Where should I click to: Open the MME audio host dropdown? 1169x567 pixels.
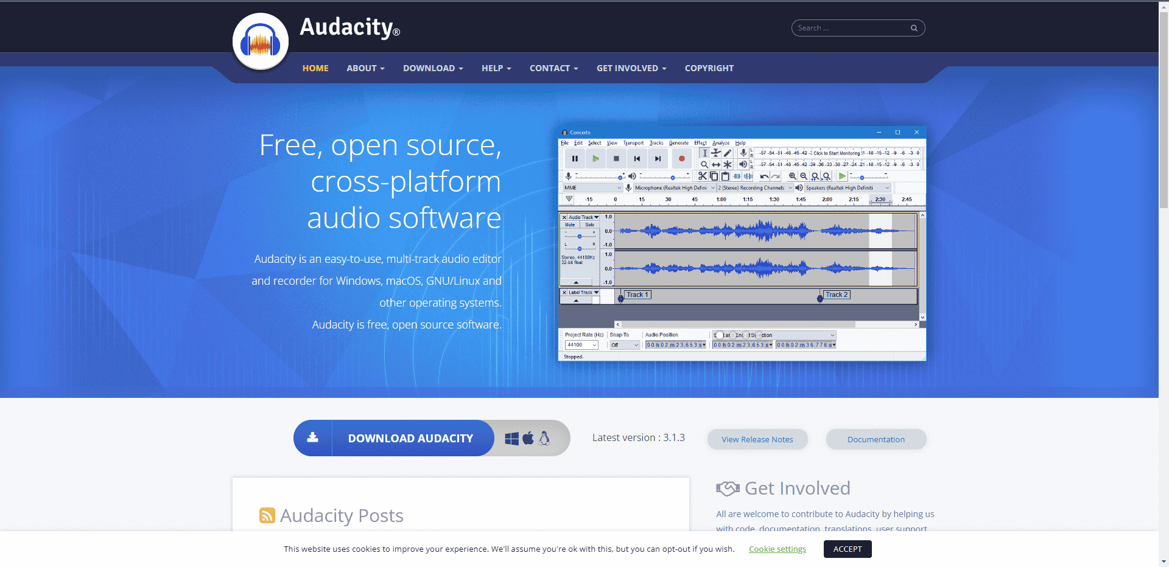tap(594, 187)
